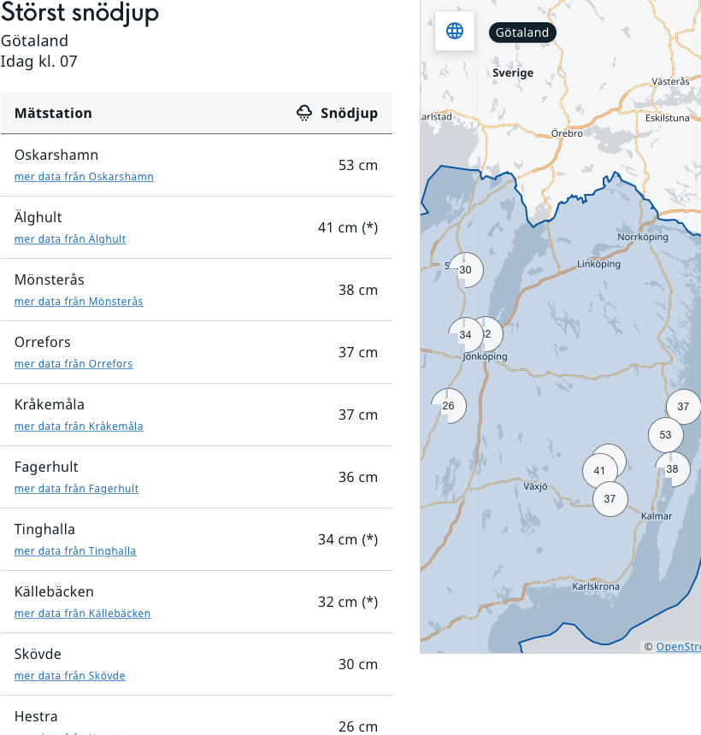The height and width of the screenshot is (735, 701).
Task: Select the 26 cm map marker
Action: 449,406
